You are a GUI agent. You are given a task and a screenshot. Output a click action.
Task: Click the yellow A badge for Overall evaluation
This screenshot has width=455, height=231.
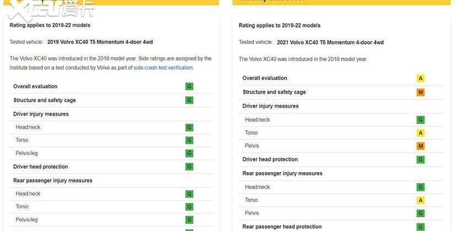click(420, 78)
